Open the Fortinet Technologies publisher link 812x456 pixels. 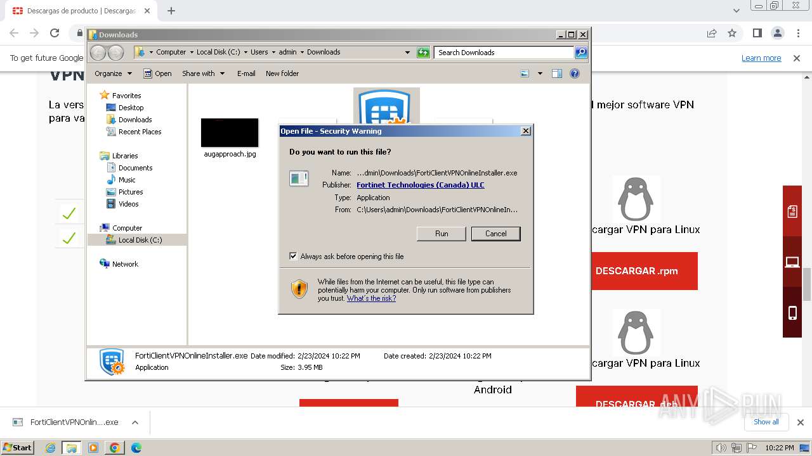click(x=420, y=185)
